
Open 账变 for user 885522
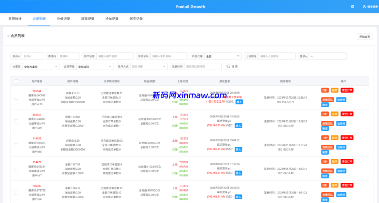click(x=325, y=128)
